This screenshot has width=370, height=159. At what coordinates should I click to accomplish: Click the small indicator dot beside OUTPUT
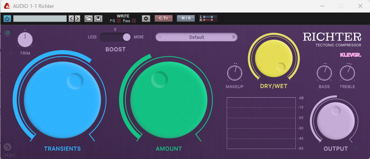(356, 149)
